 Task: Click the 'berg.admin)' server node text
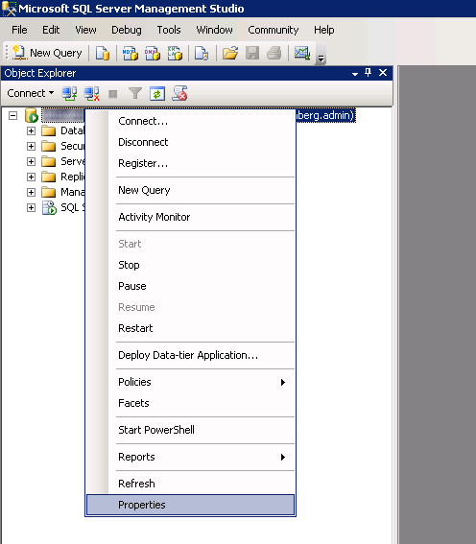(325, 115)
